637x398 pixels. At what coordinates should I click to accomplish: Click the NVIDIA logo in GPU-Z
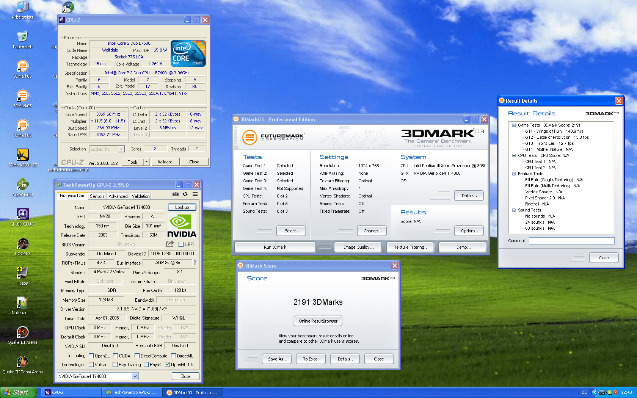click(182, 226)
